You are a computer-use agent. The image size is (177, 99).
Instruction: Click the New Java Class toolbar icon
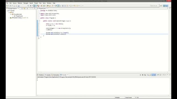pyautogui.click(x=44, y=6)
